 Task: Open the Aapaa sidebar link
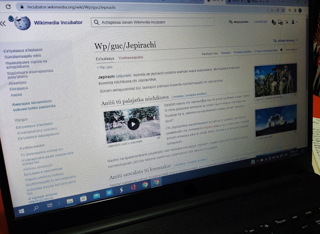pyautogui.click(x=16, y=95)
